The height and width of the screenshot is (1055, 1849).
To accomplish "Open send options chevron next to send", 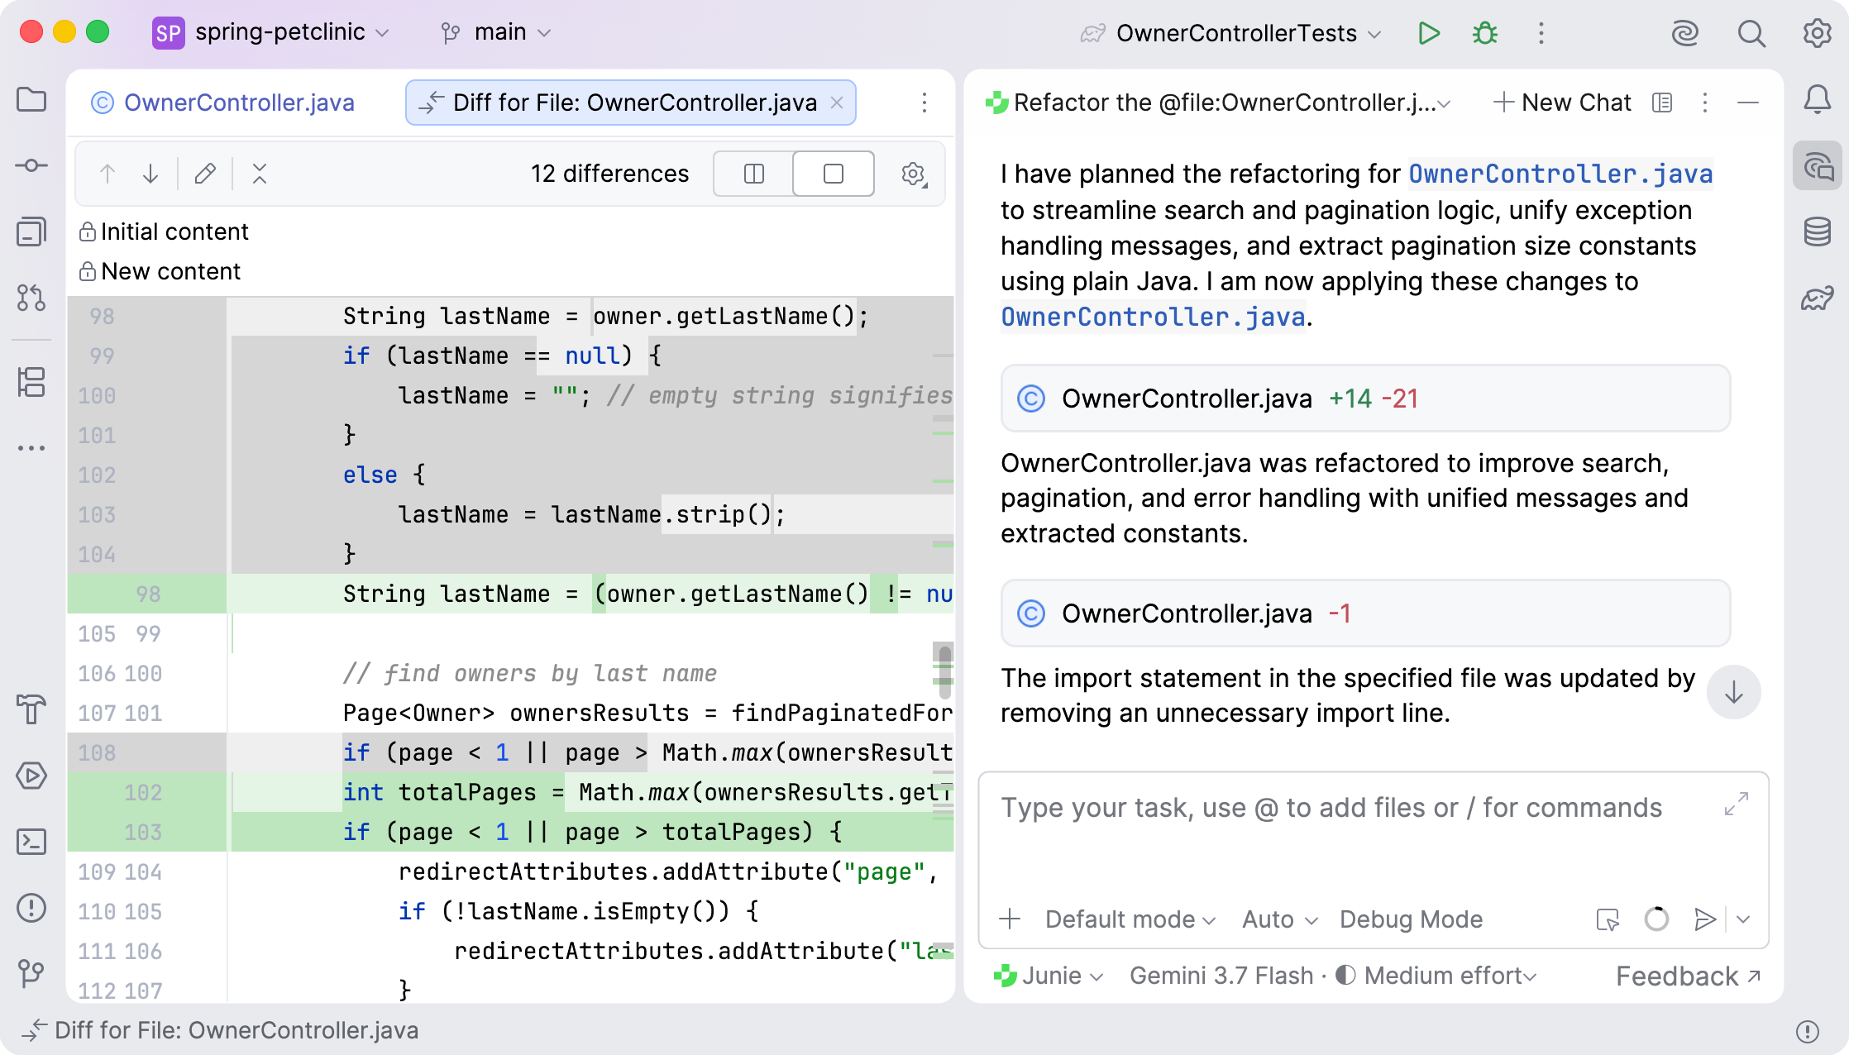I will coord(1743,919).
